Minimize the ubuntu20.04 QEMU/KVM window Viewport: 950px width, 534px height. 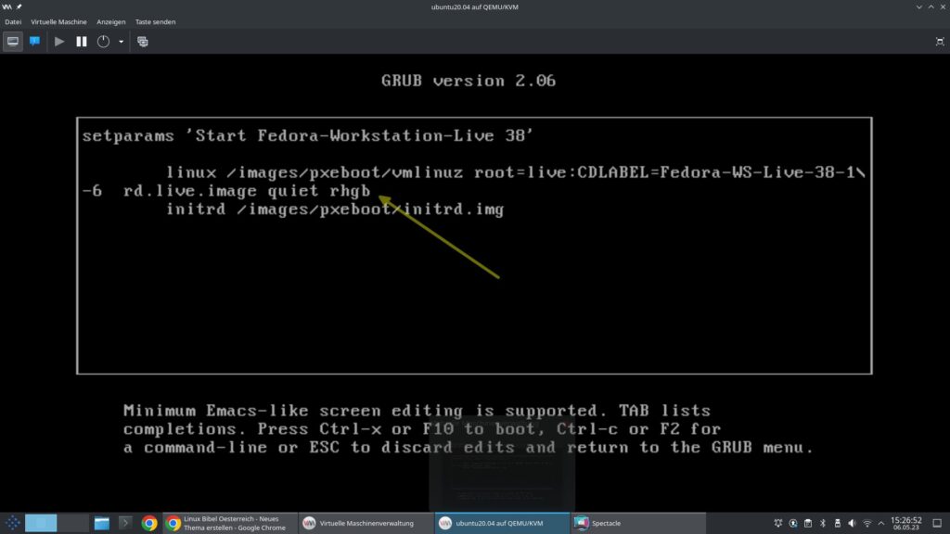tap(919, 6)
